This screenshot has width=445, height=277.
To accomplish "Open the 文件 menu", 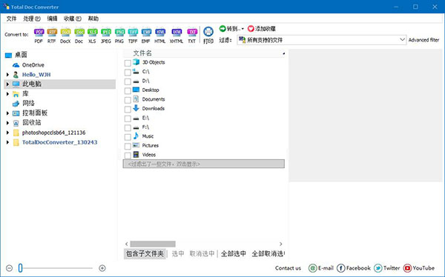I will [x=11, y=19].
